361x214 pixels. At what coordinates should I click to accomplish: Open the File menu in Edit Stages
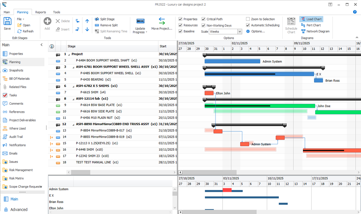(21, 19)
